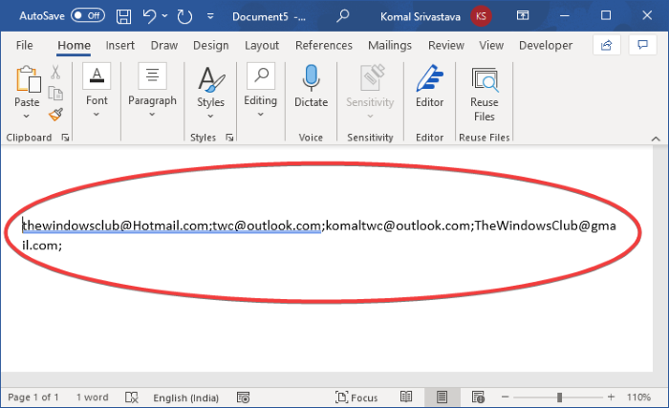The width and height of the screenshot is (669, 408).
Task: Copy the selection
Action: tap(55, 93)
